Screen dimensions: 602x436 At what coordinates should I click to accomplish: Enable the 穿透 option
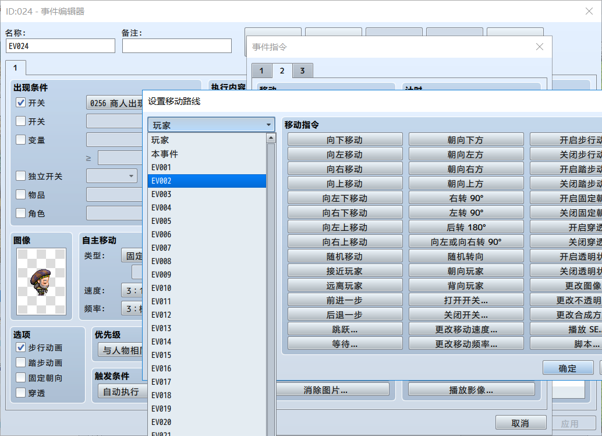21,393
